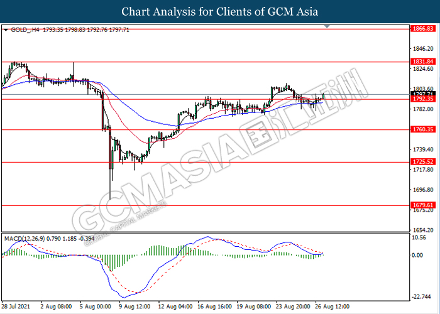Click the MACD 0.00 scale value
The width and height of the screenshot is (440, 314).
(x=417, y=255)
